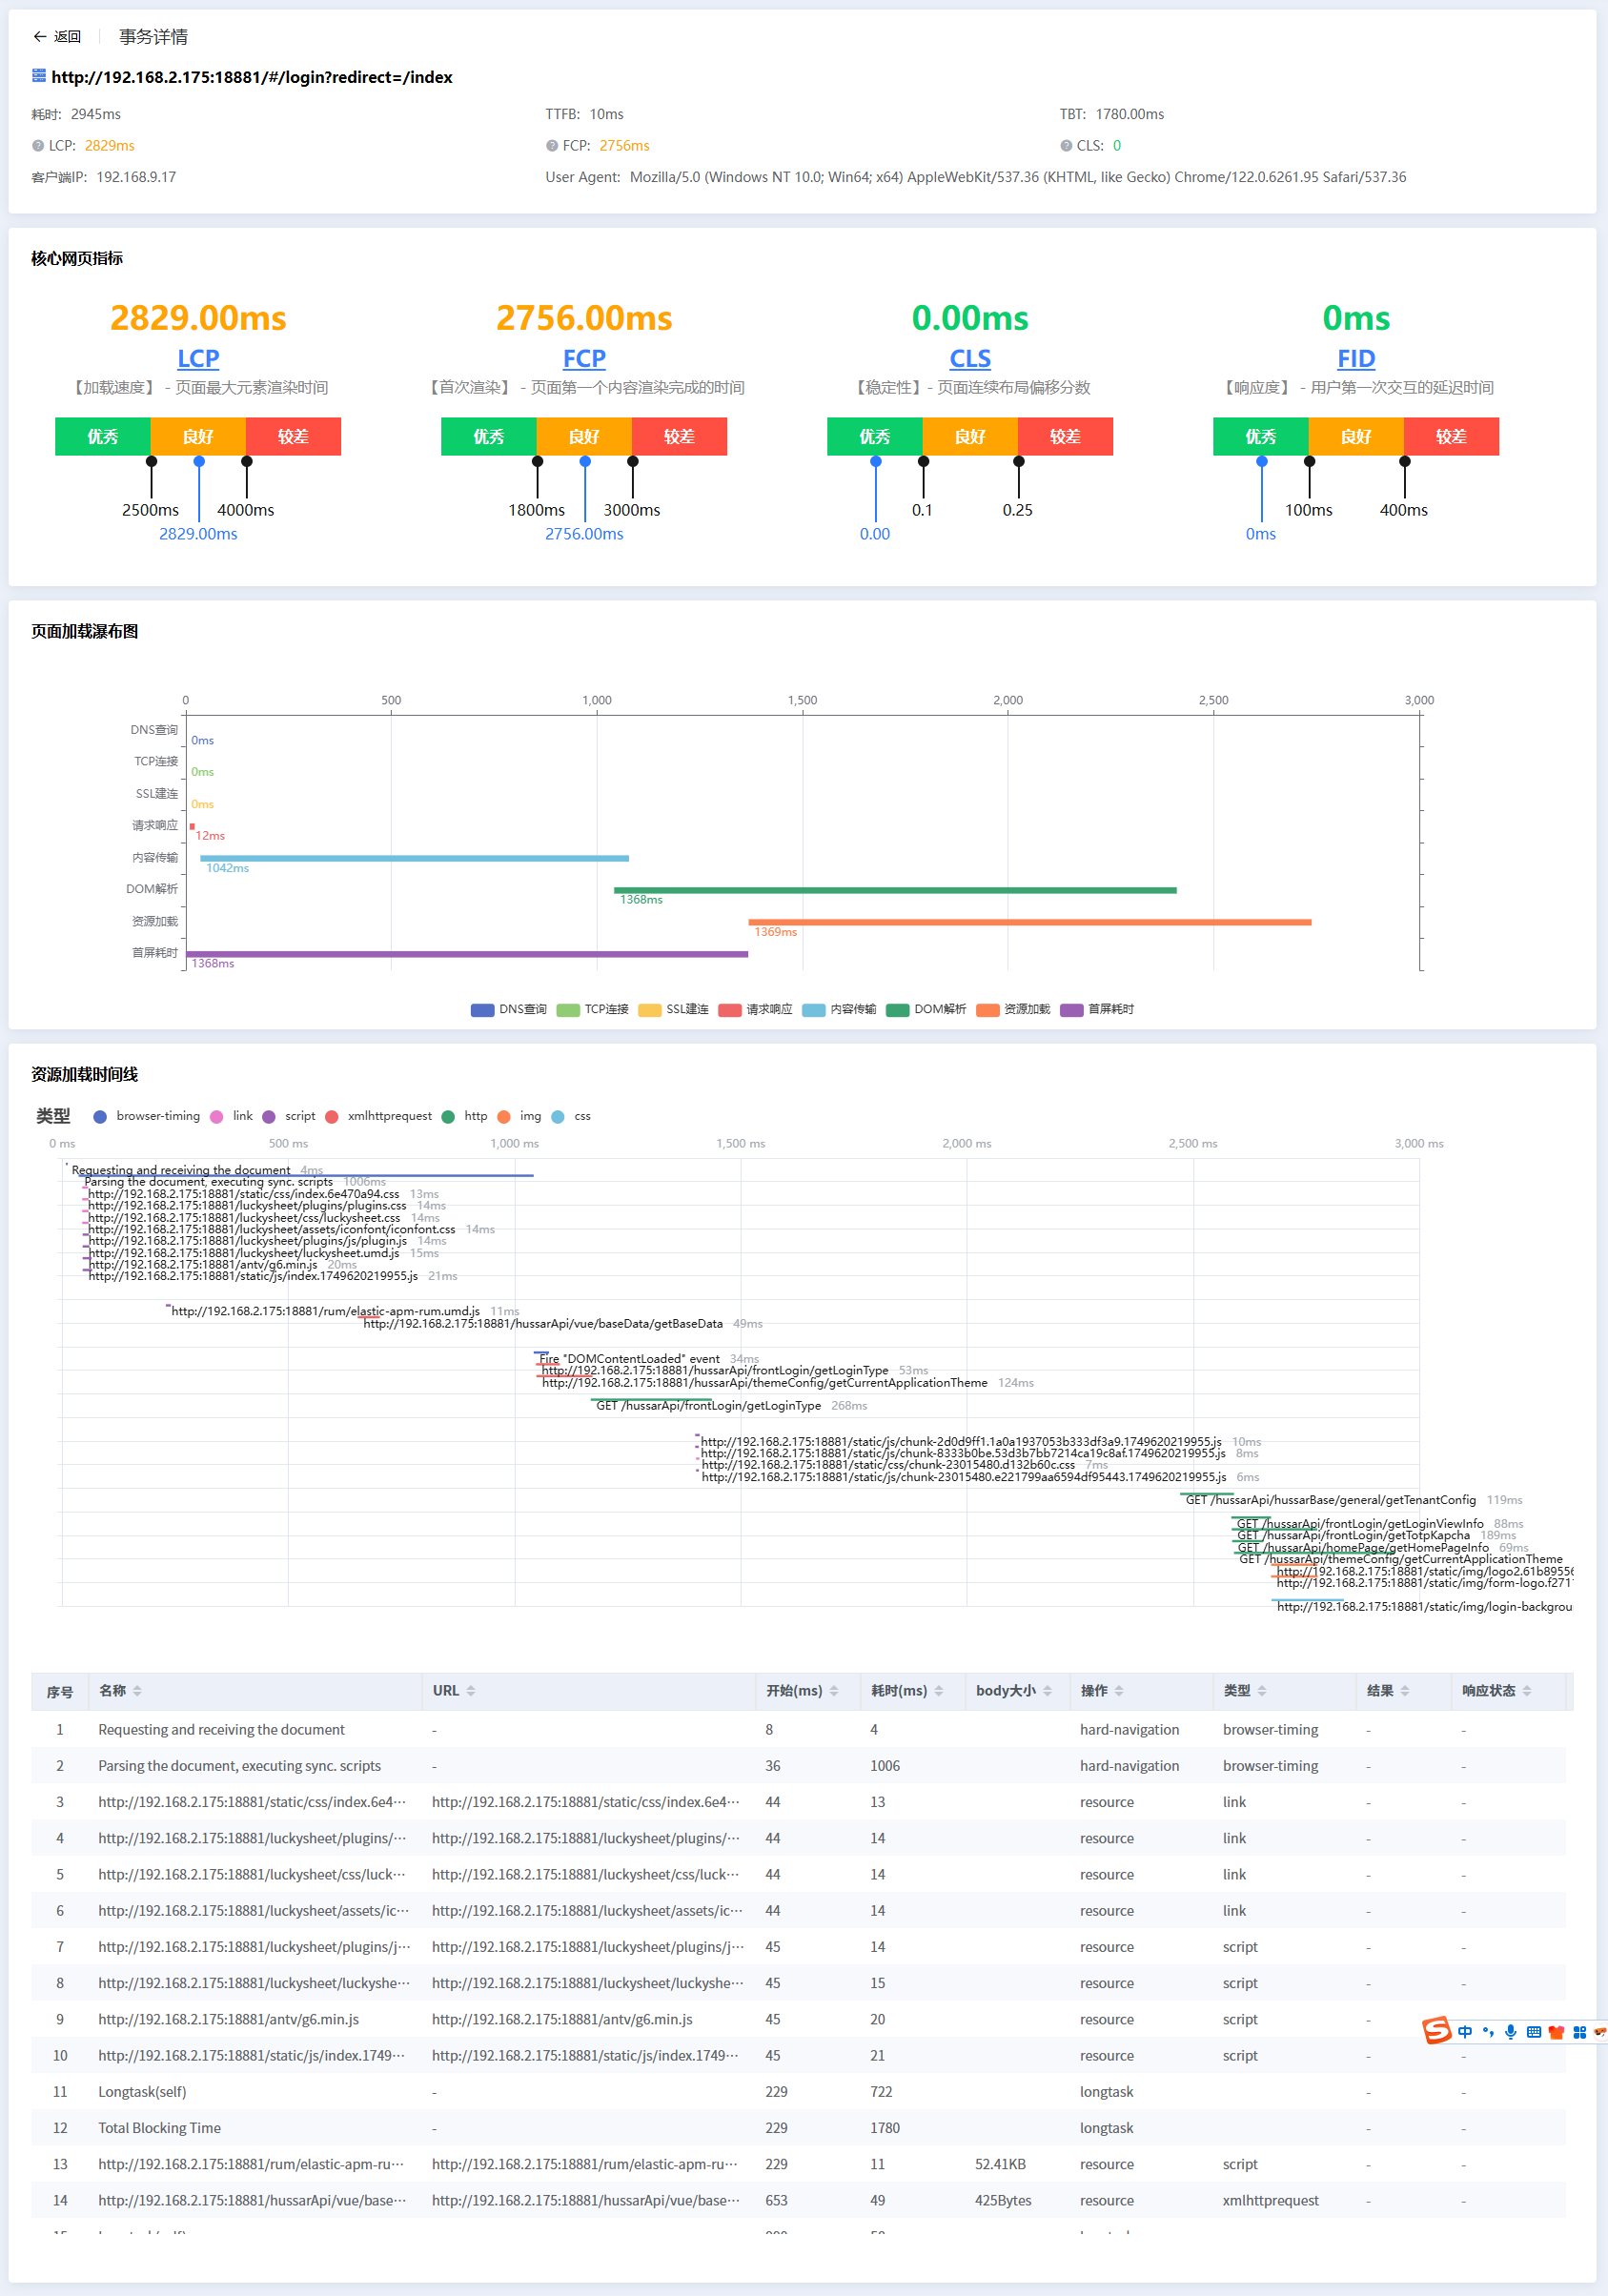Sort table by body大小 column

1012,1690
